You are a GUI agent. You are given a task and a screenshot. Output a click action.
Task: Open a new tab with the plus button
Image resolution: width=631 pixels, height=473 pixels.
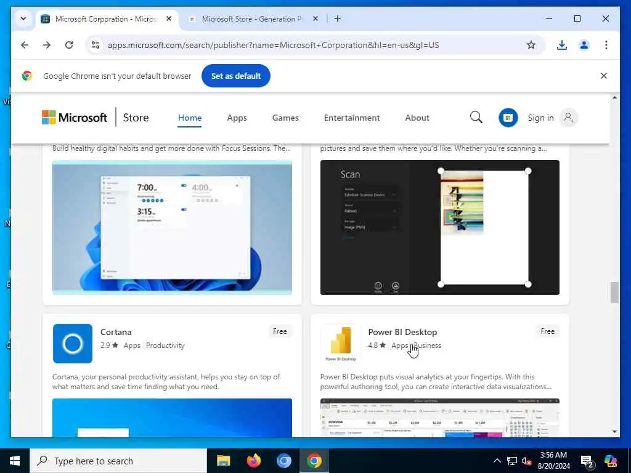[338, 19]
